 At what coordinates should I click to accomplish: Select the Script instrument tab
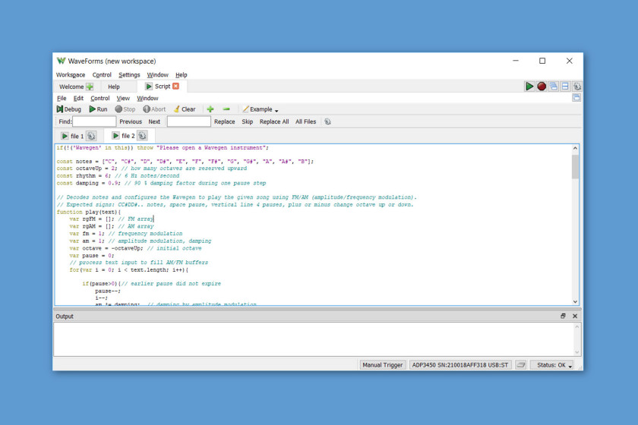(x=162, y=87)
